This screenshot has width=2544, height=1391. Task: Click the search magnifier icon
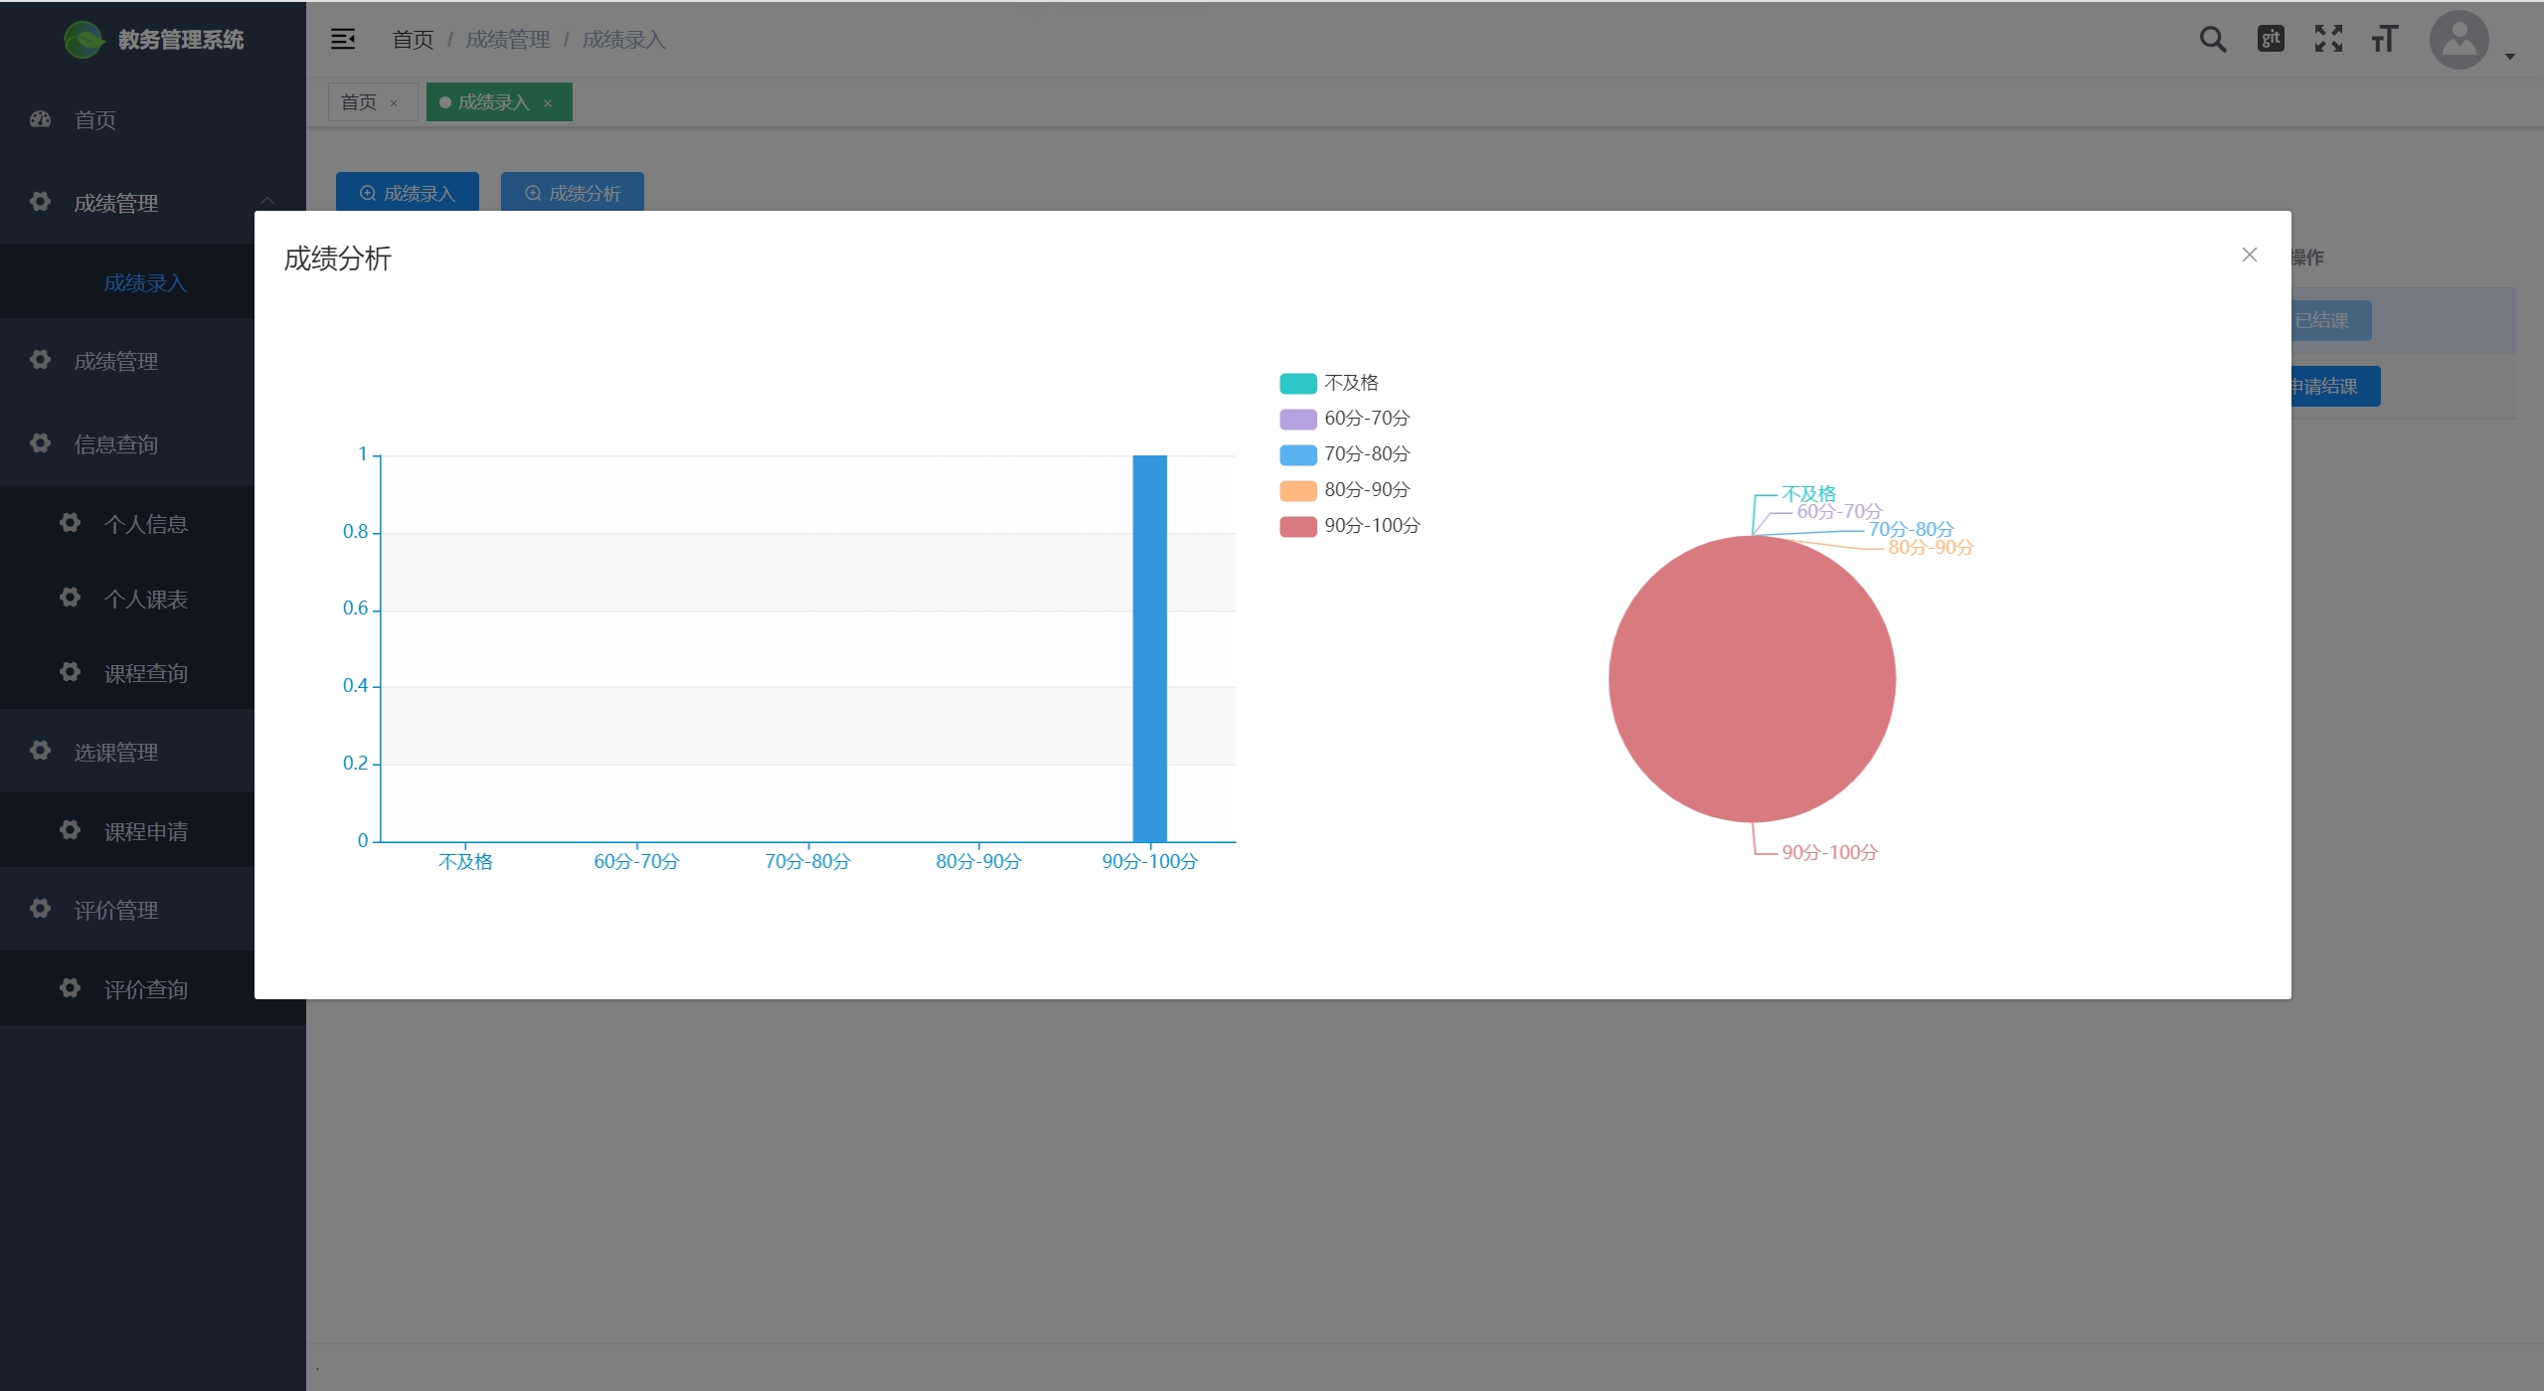click(x=2212, y=40)
